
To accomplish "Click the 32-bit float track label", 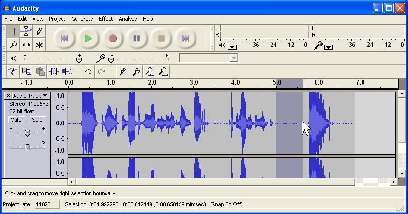I will [x=22, y=111].
